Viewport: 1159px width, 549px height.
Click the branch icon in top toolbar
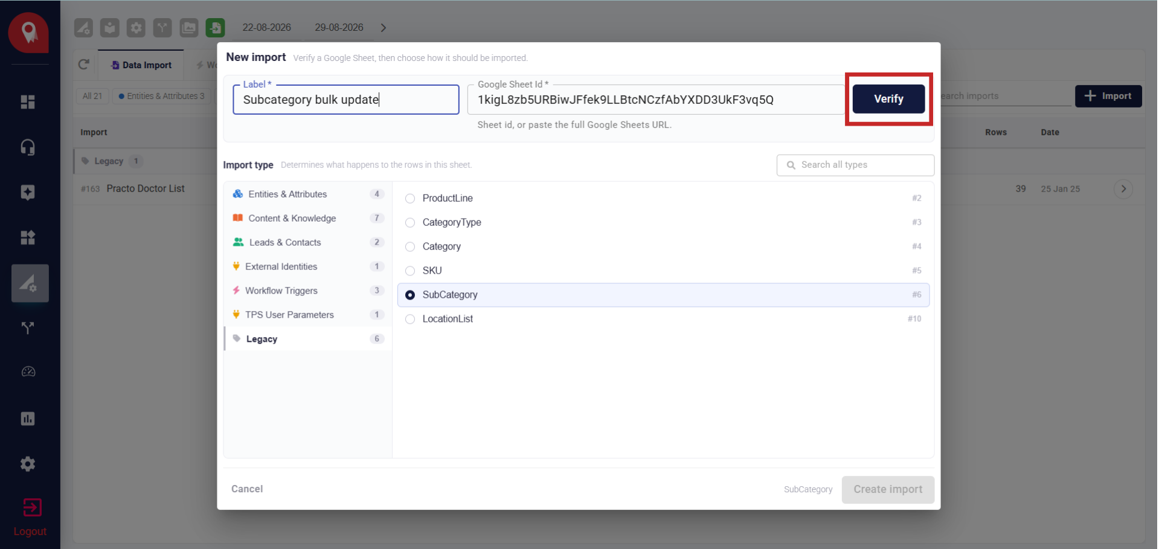pyautogui.click(x=162, y=28)
